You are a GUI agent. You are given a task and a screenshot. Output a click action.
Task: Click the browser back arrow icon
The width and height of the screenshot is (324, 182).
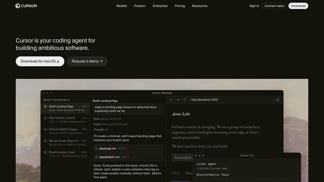(171, 100)
